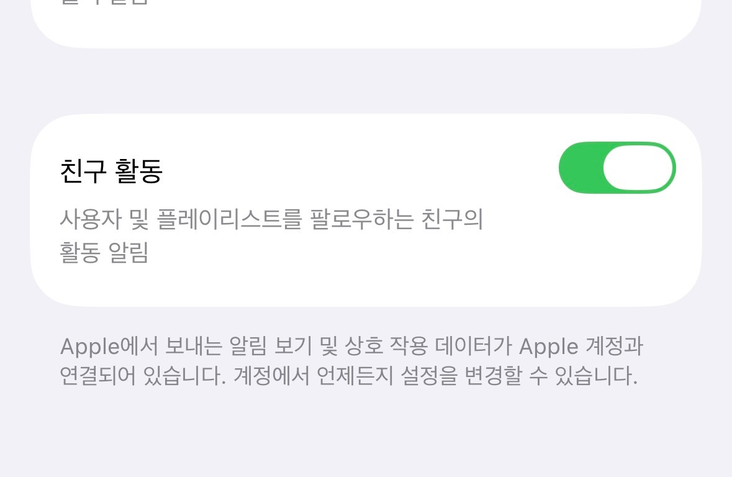The height and width of the screenshot is (477, 732).
Task: Tap the partially visible card at the top
Action: [x=366, y=24]
